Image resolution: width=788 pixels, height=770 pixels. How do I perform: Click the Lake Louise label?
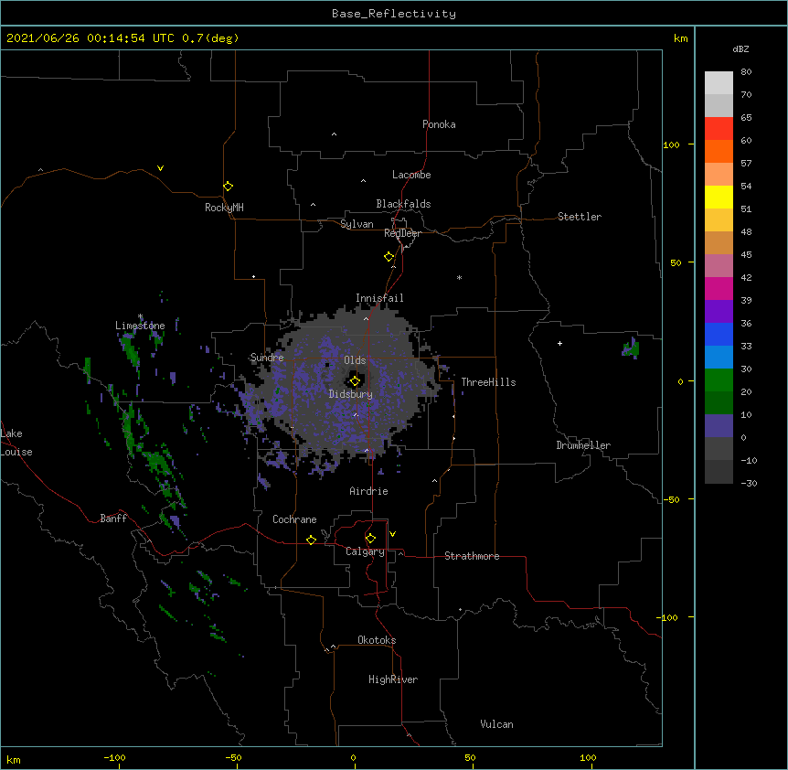point(16,443)
